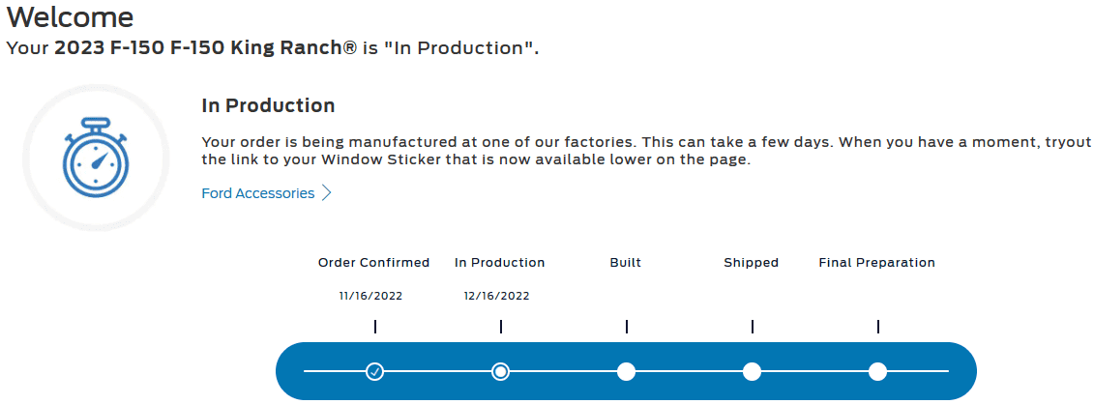Click the chevron arrow beside Ford Accessories
1094x404 pixels.
[327, 193]
